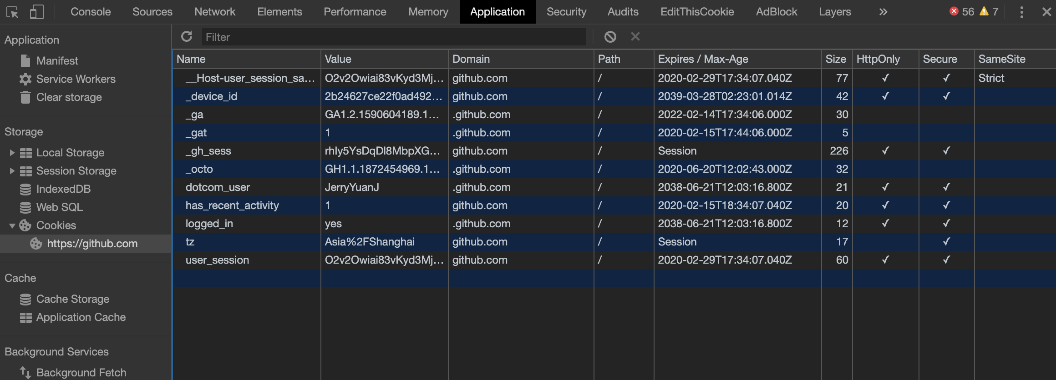Image resolution: width=1056 pixels, height=380 pixels.
Task: Select Local Storage item
Action: tap(70, 153)
